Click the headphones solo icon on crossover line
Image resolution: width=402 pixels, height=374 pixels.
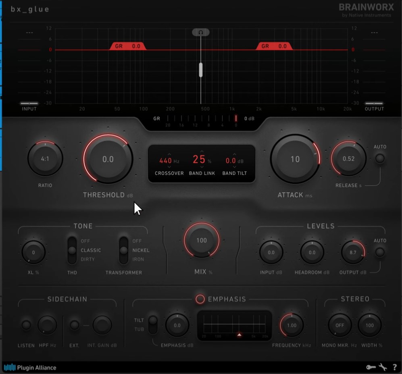[x=200, y=32]
